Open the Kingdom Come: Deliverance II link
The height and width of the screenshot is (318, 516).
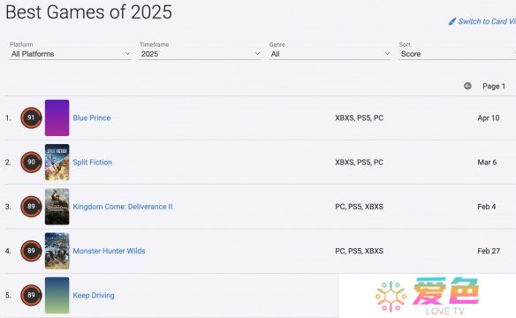point(123,207)
